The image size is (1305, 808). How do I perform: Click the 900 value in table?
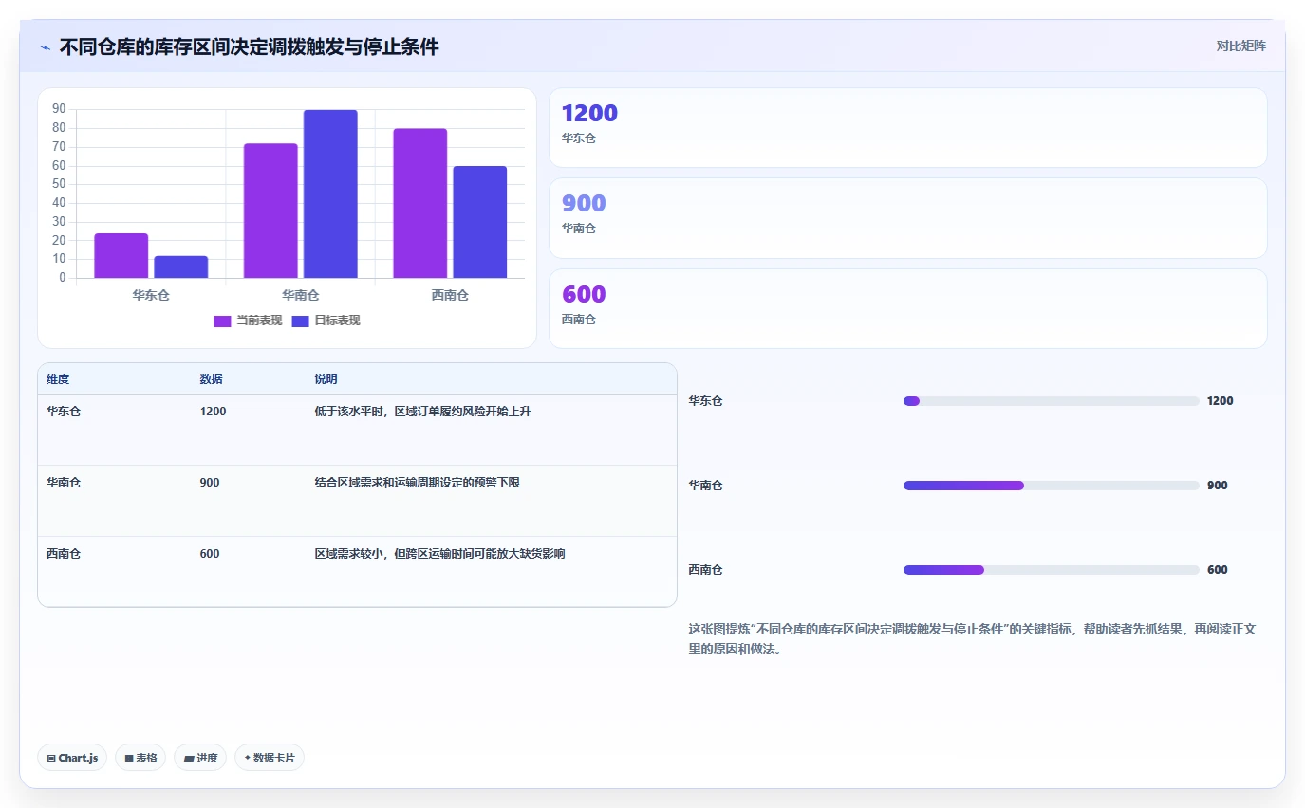(x=210, y=483)
